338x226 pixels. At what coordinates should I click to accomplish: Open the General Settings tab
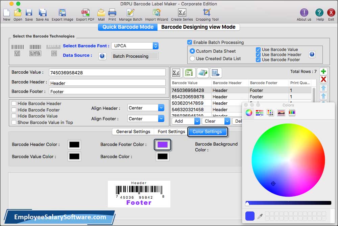(x=133, y=131)
